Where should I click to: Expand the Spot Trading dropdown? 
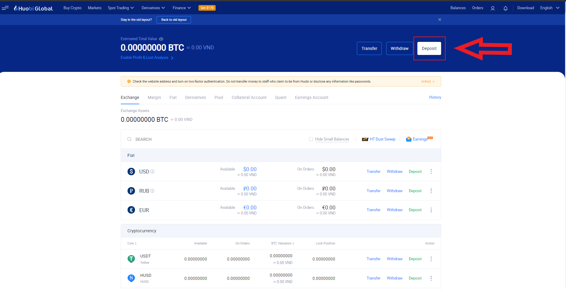(121, 8)
